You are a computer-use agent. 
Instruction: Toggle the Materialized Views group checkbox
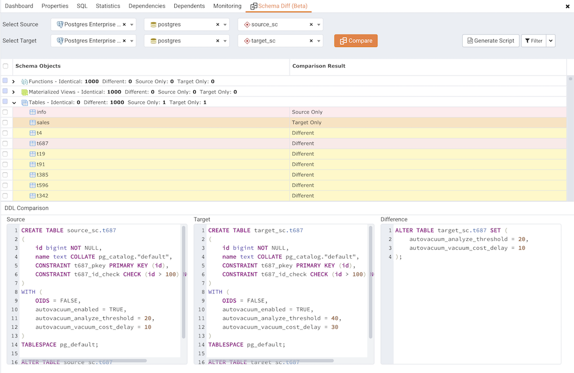coord(5,91)
